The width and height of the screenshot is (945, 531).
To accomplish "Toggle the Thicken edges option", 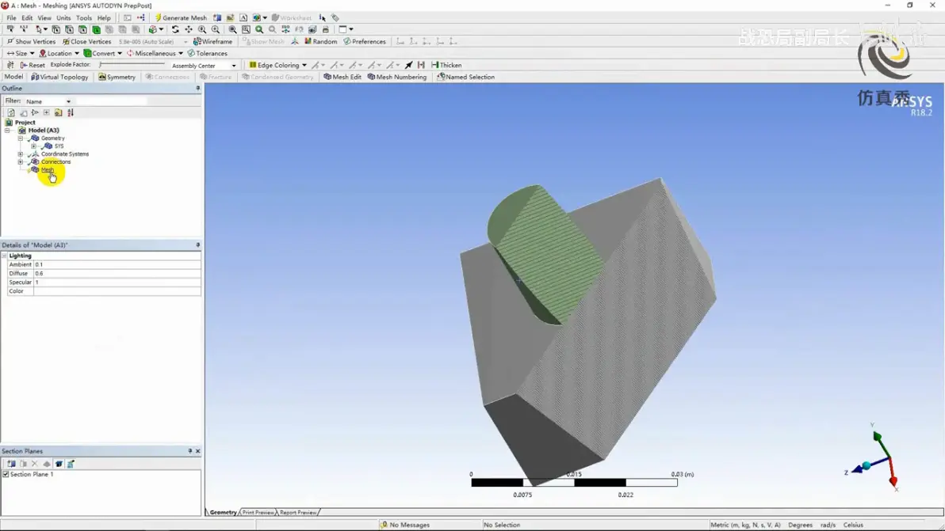I will tap(446, 65).
